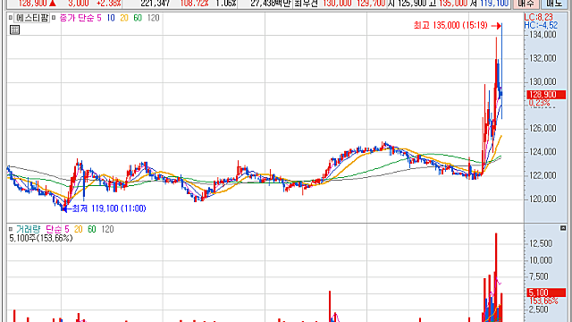Click the red 128,900 current price tag
Image resolution: width=572 pixels, height=322 pixels.
pyautogui.click(x=546, y=95)
